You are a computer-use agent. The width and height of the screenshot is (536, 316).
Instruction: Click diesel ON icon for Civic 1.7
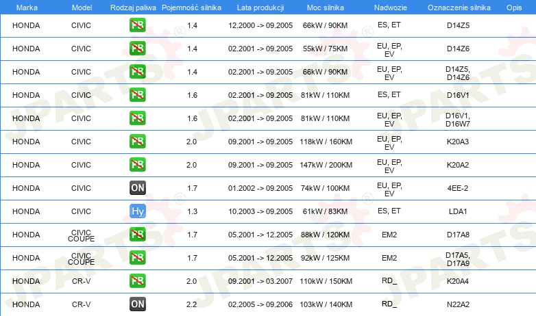[137, 188]
